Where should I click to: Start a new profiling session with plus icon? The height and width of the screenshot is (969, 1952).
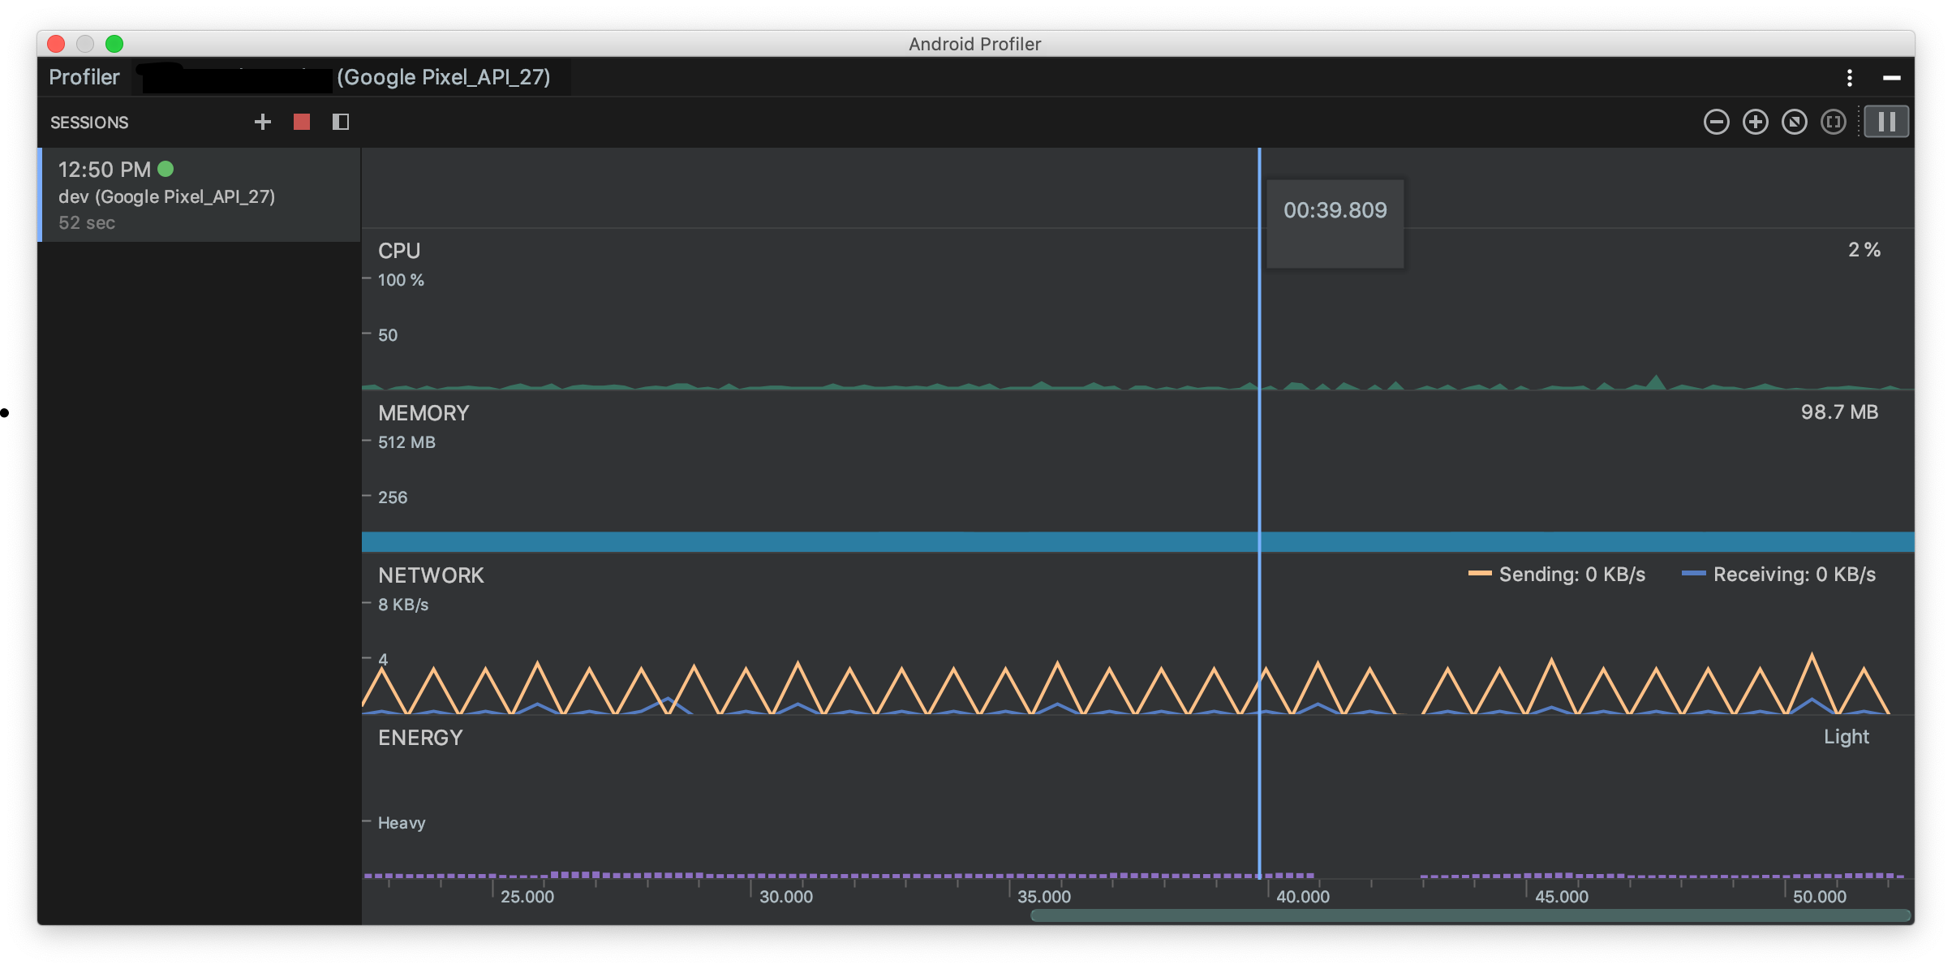point(262,122)
